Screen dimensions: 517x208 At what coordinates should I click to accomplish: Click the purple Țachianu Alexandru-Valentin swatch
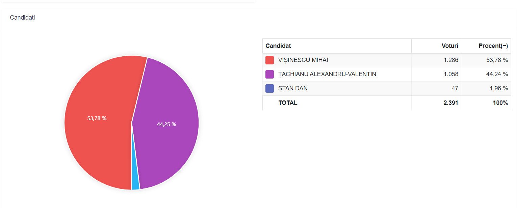point(269,75)
